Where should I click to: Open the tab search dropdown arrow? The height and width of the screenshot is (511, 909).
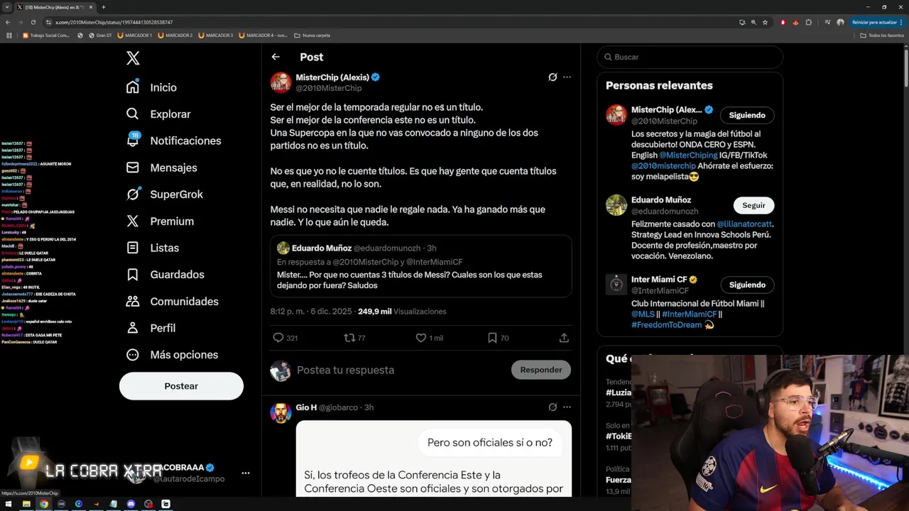point(6,7)
